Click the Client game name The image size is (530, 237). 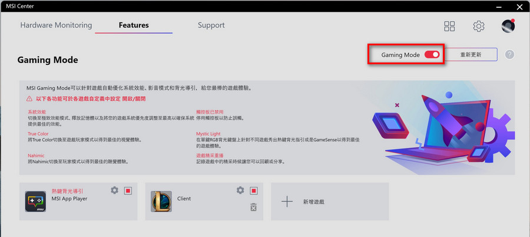click(x=184, y=199)
